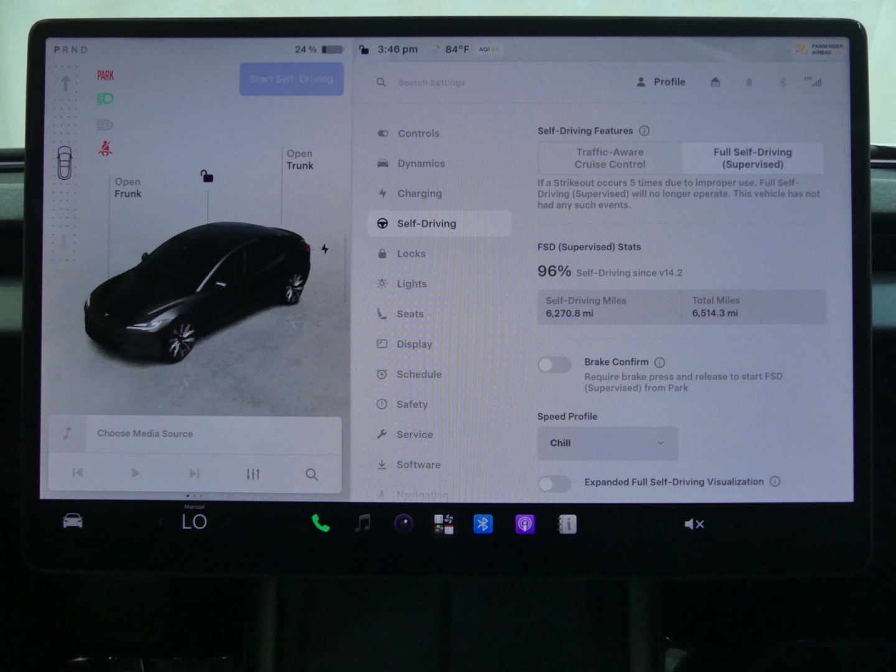The image size is (896, 672).
Task: Open the all-apps launcher icon
Action: [x=444, y=524]
